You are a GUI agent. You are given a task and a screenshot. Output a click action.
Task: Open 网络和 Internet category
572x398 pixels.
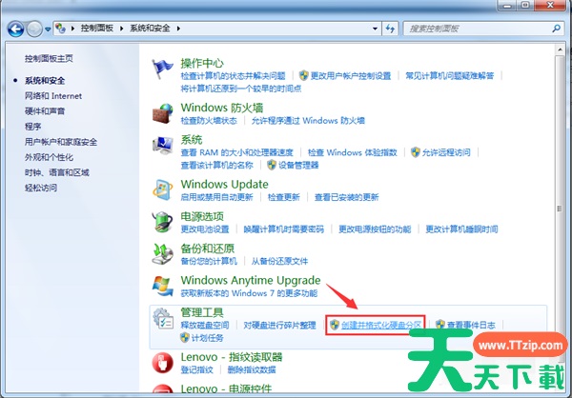pos(53,96)
